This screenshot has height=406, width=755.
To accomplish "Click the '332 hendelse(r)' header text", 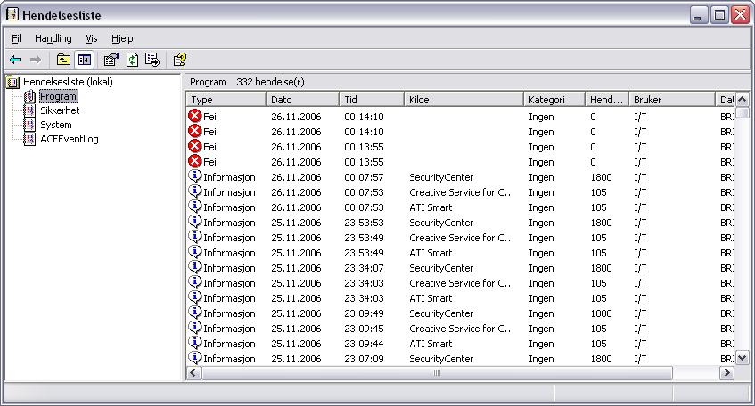I will [x=270, y=82].
